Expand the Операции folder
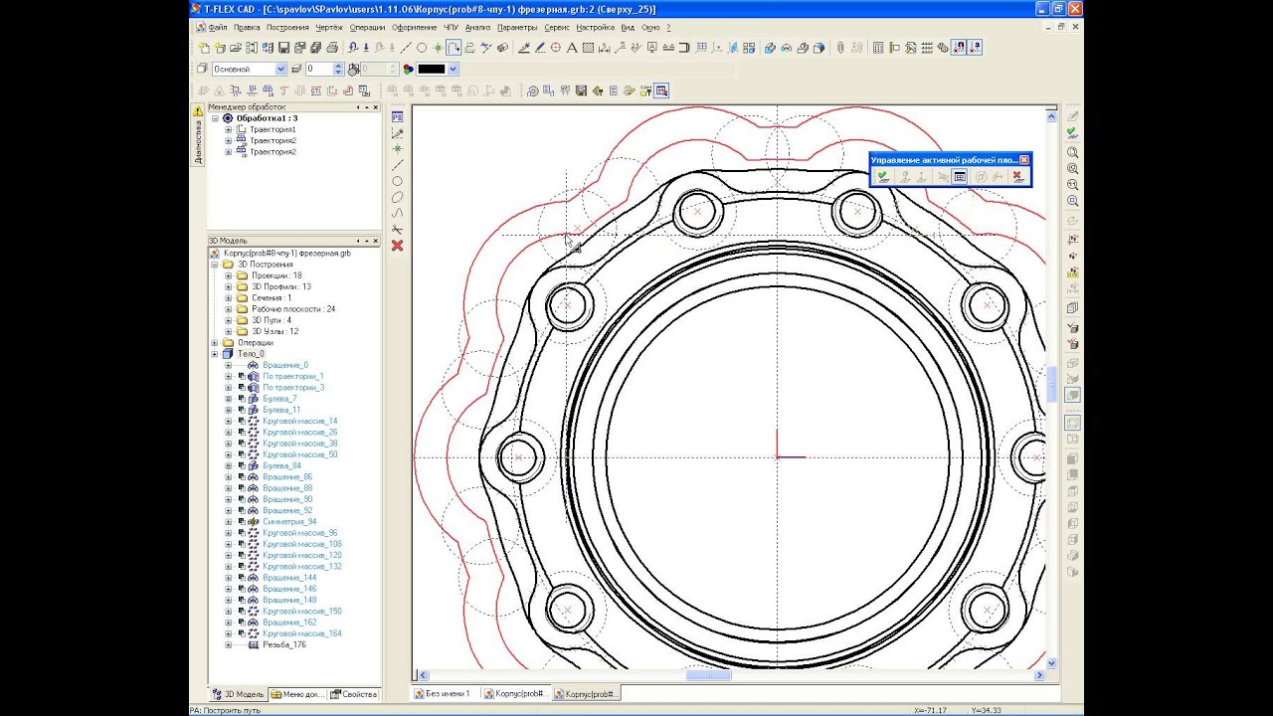Image resolution: width=1273 pixels, height=716 pixels. click(215, 343)
